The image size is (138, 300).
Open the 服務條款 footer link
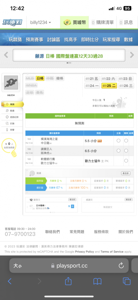pos(101,232)
